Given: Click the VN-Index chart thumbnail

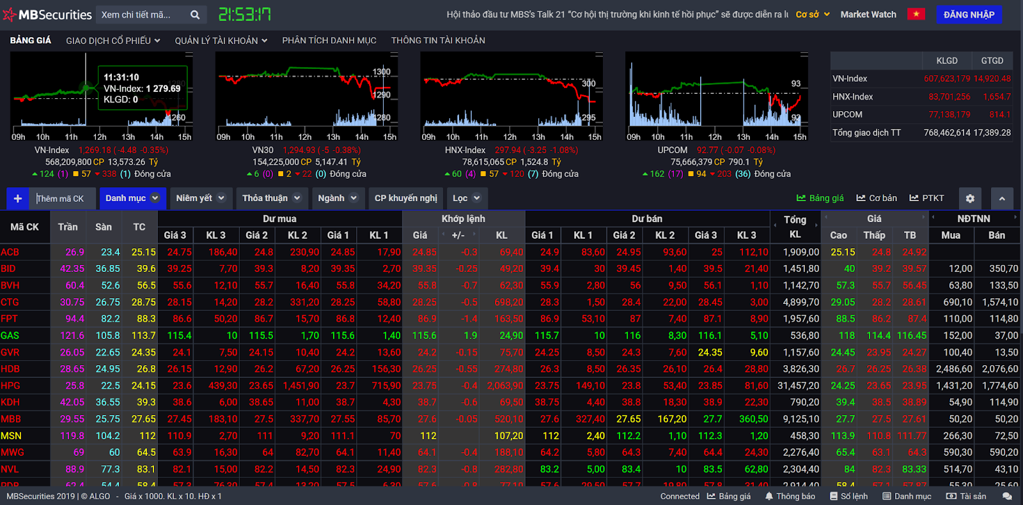Looking at the screenshot, I should pyautogui.click(x=101, y=97).
